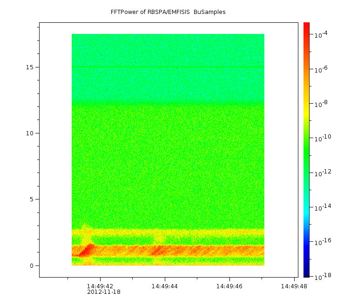
Task: Click the thin horizontal line at frequency 15
Action: pyautogui.click(x=168, y=67)
